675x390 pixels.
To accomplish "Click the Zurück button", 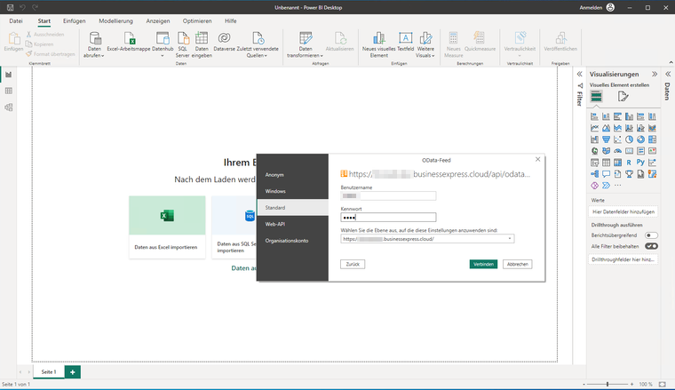I will tap(353, 265).
